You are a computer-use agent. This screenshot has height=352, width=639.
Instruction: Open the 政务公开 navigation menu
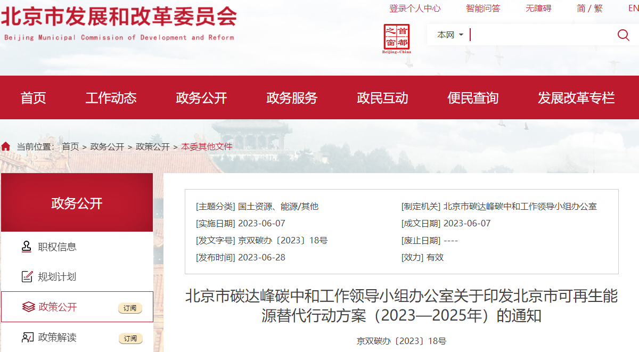tap(201, 98)
